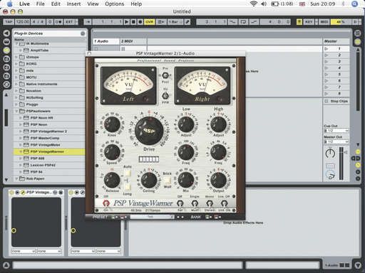Open the Cue Out dropdown

coord(336,131)
